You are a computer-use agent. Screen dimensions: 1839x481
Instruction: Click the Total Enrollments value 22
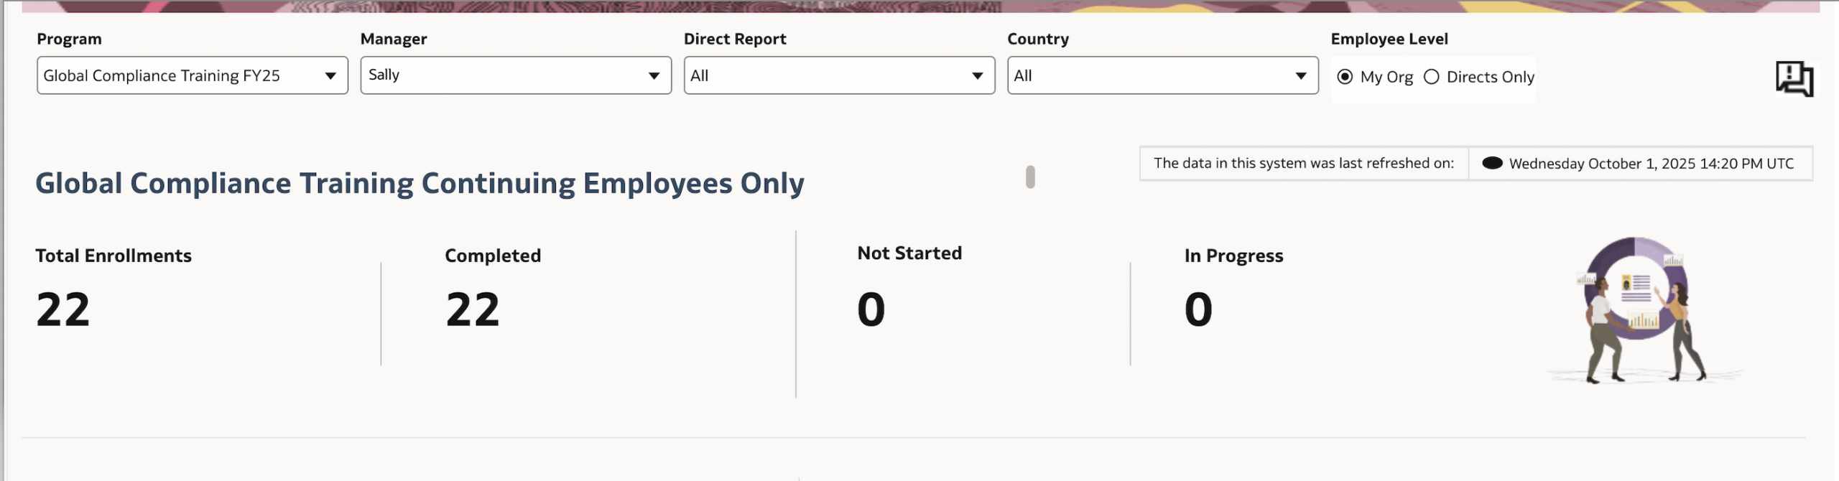[x=63, y=309]
